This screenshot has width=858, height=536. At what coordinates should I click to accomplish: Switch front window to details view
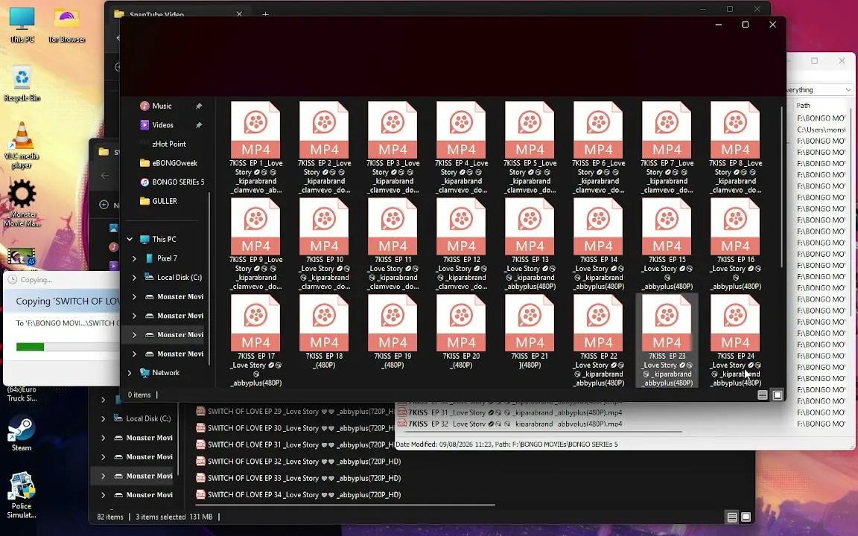(762, 395)
